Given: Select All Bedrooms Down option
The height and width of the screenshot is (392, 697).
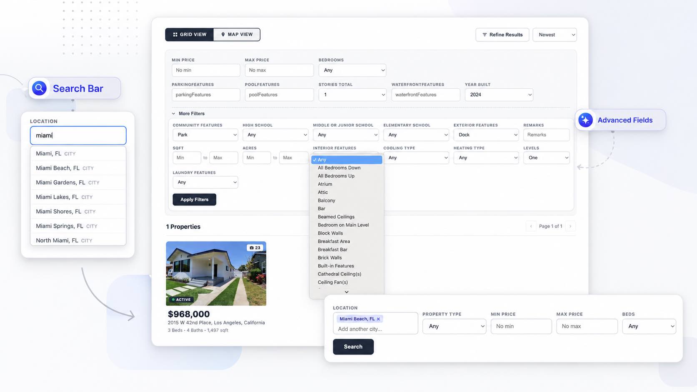Looking at the screenshot, I should tap(346, 168).
